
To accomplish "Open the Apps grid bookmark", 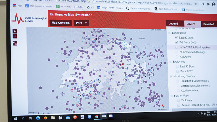I will pyautogui.click(x=17, y=6).
